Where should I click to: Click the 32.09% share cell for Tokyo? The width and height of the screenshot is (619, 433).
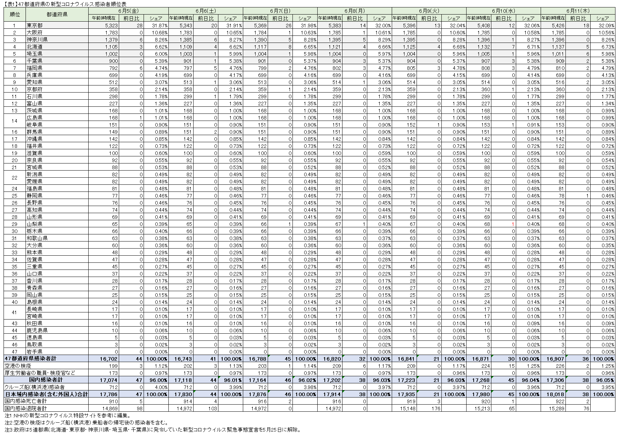click(x=603, y=25)
